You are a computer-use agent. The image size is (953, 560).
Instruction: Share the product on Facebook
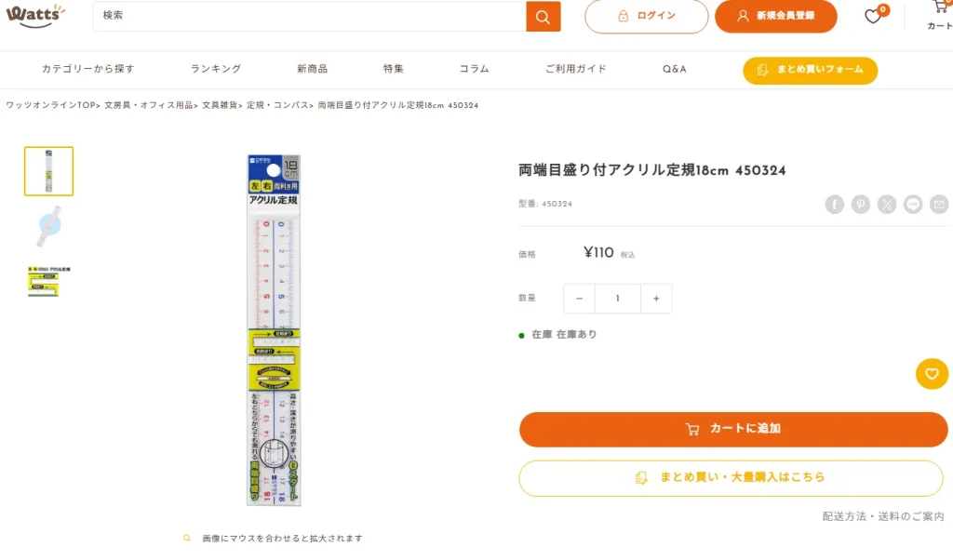click(834, 205)
